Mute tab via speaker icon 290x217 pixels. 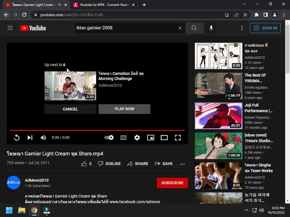pos(59,5)
